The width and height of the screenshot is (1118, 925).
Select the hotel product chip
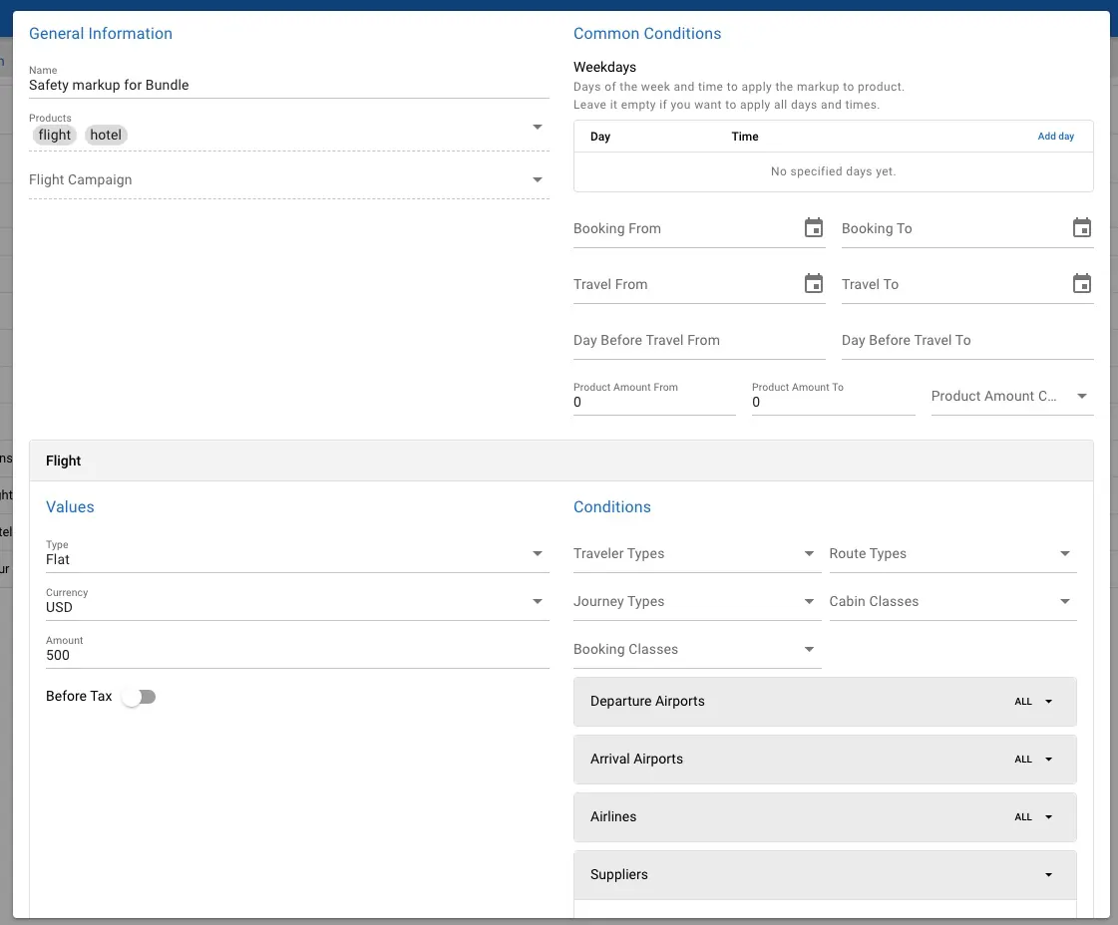[x=106, y=135]
